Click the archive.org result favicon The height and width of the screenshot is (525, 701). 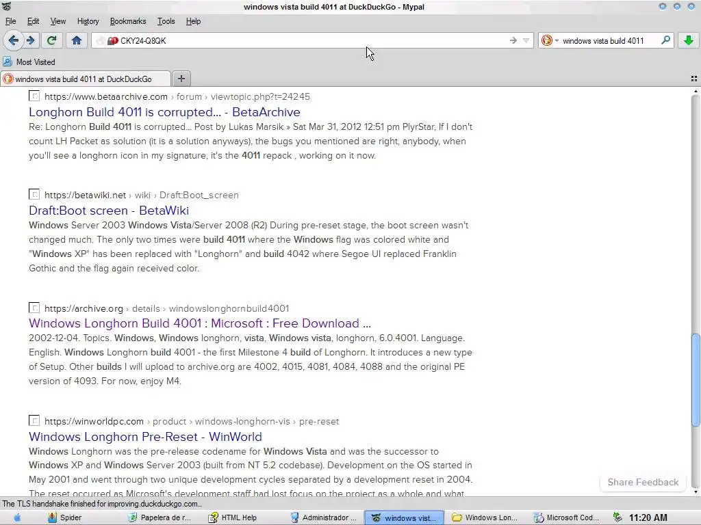(34, 308)
